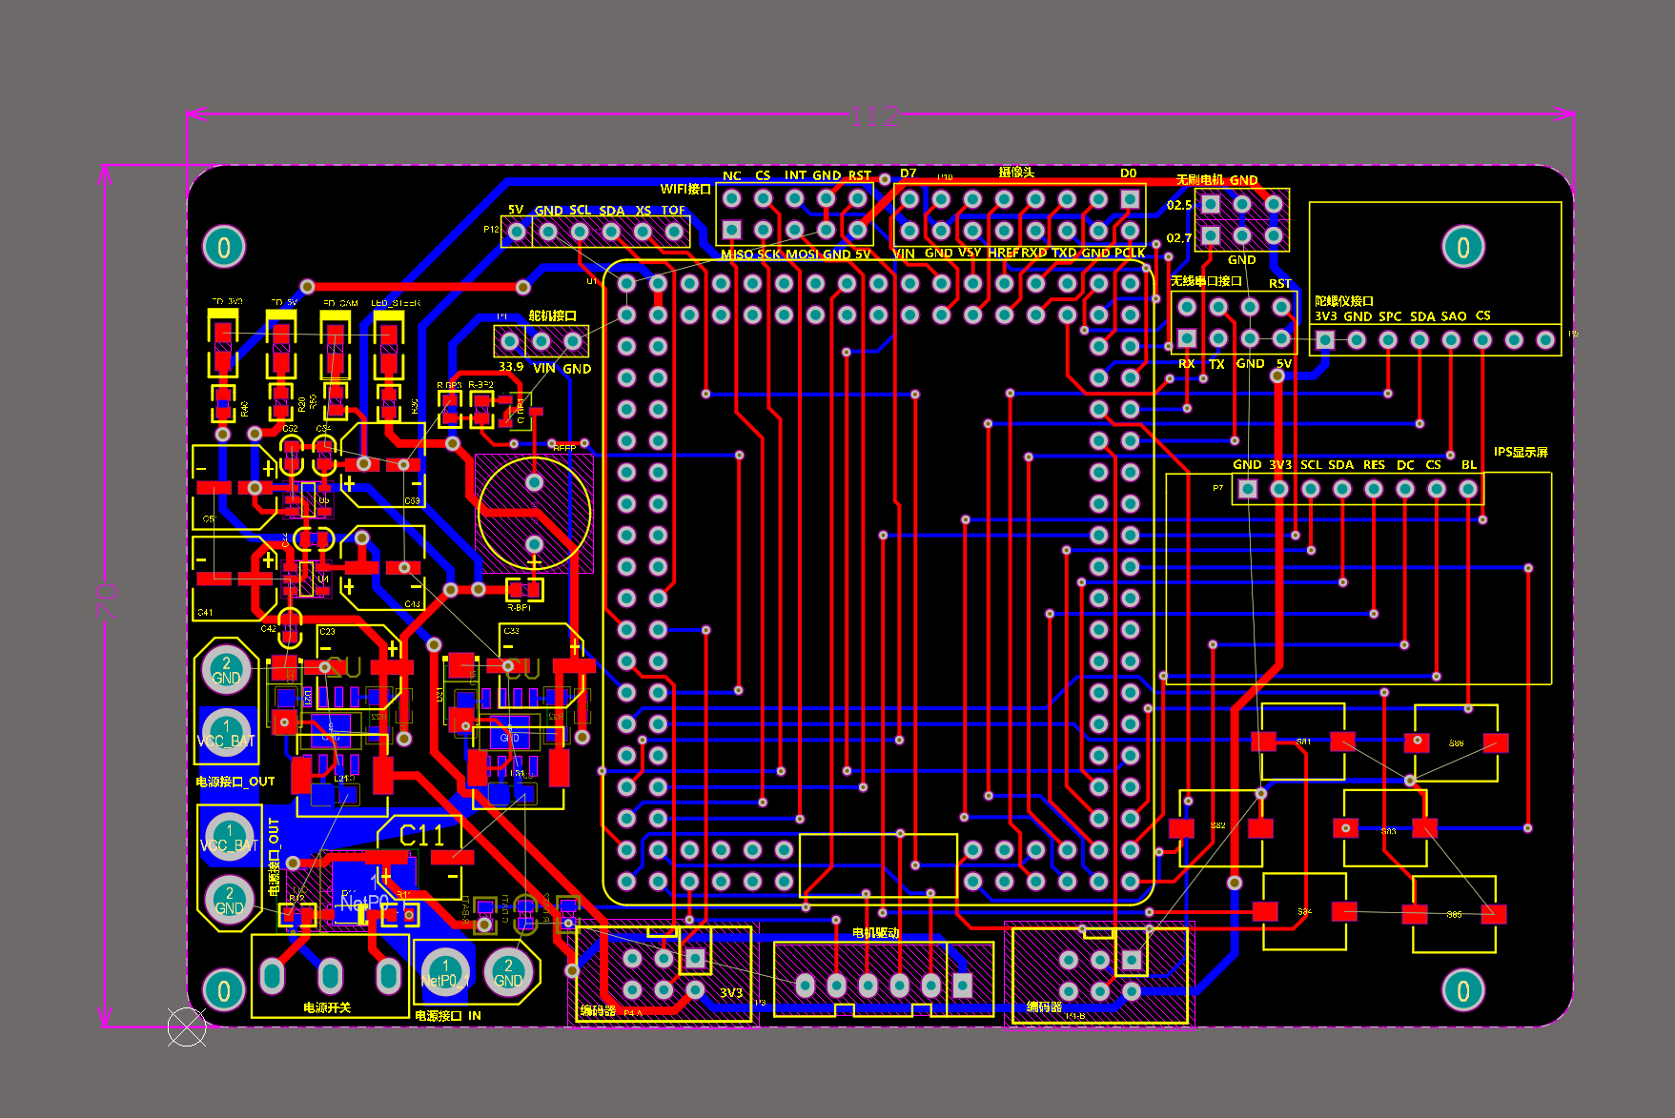Screen dimensions: 1675x1118
Task: Select the 无线串口接口 label
Action: pyautogui.click(x=1206, y=281)
